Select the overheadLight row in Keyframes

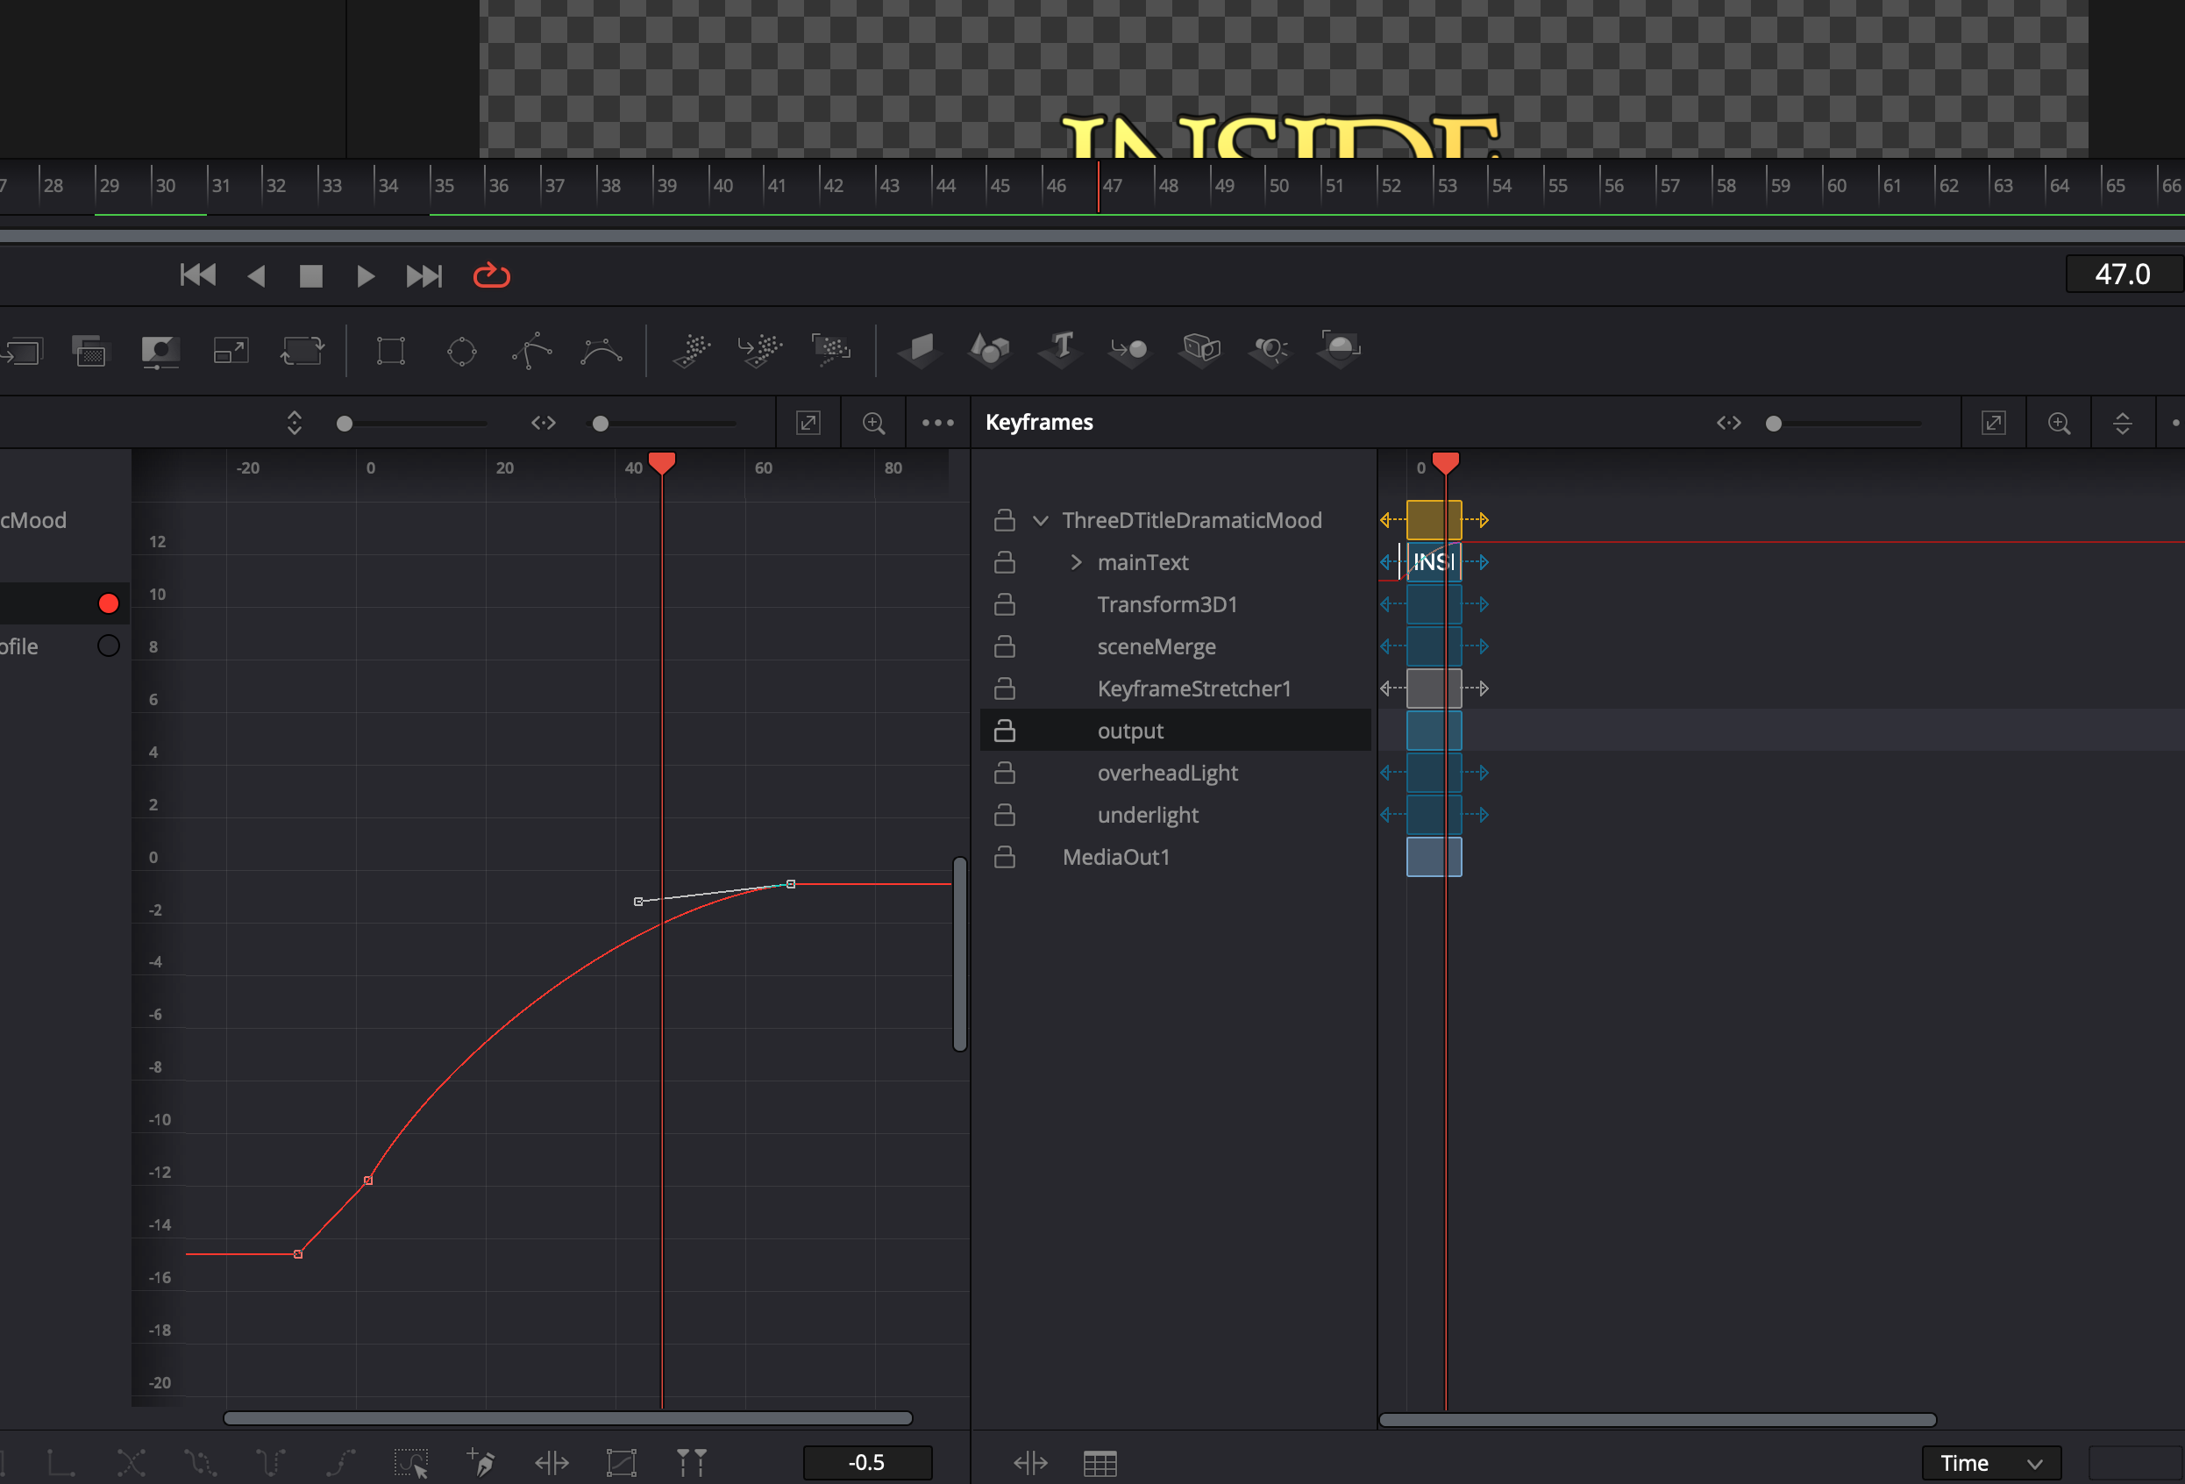tap(1175, 773)
